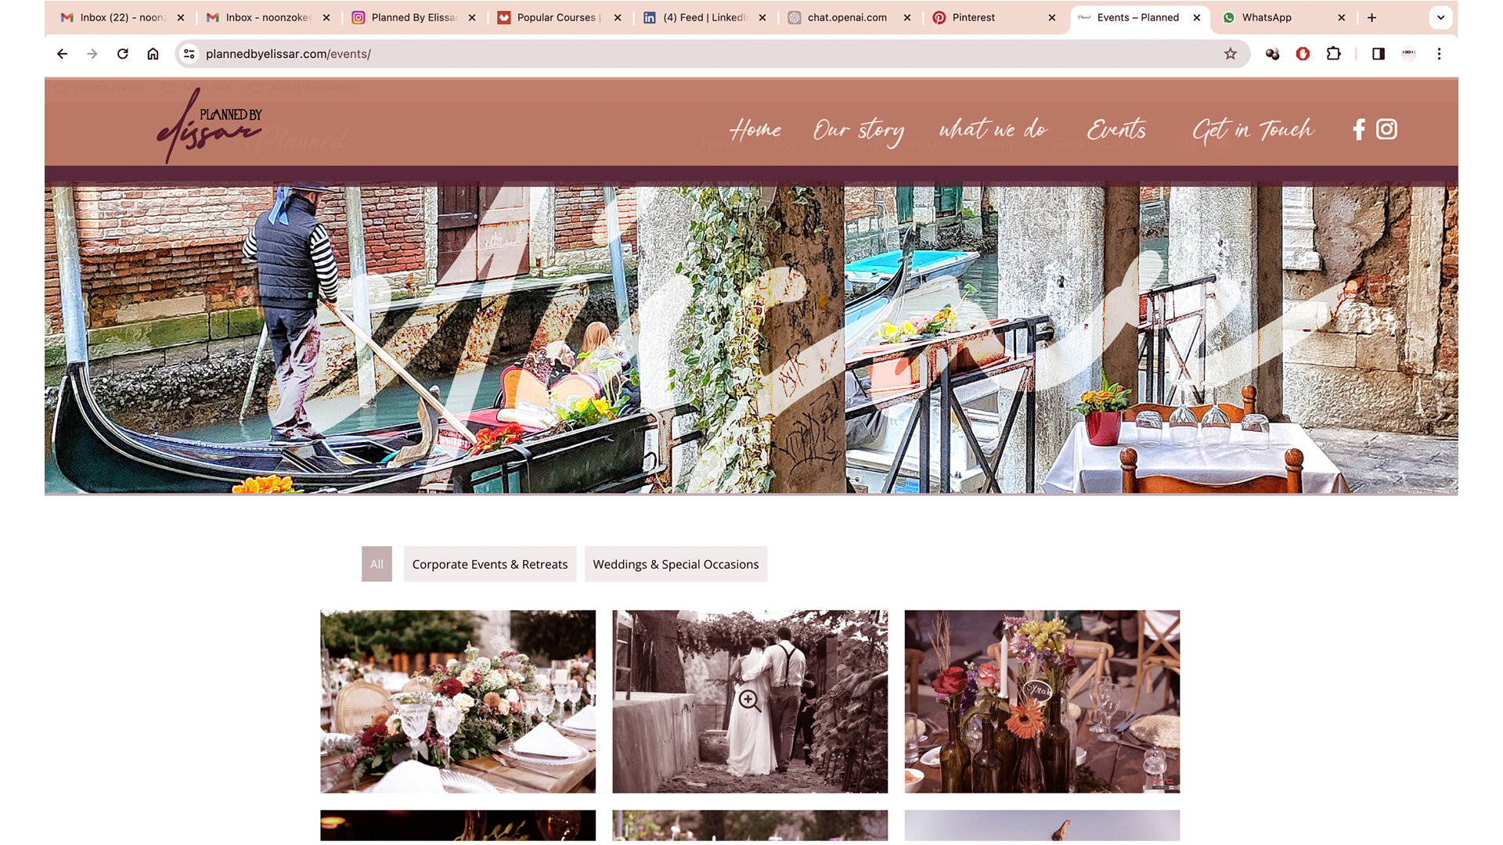Open the Our Story navigation link
This screenshot has width=1503, height=845.
(x=858, y=130)
